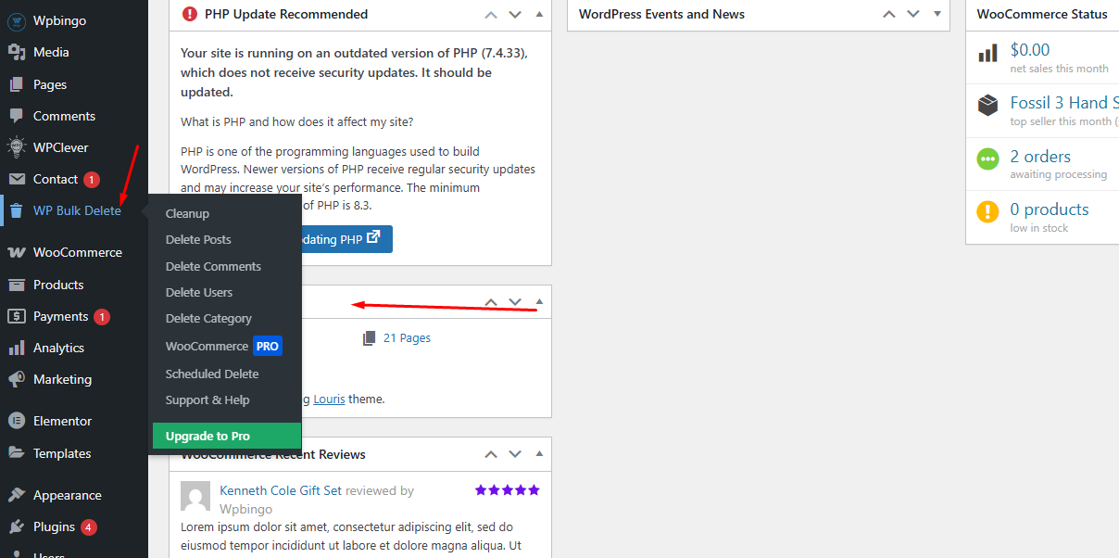Image resolution: width=1119 pixels, height=558 pixels.
Task: Open Media via its sidebar icon
Action: coord(16,52)
